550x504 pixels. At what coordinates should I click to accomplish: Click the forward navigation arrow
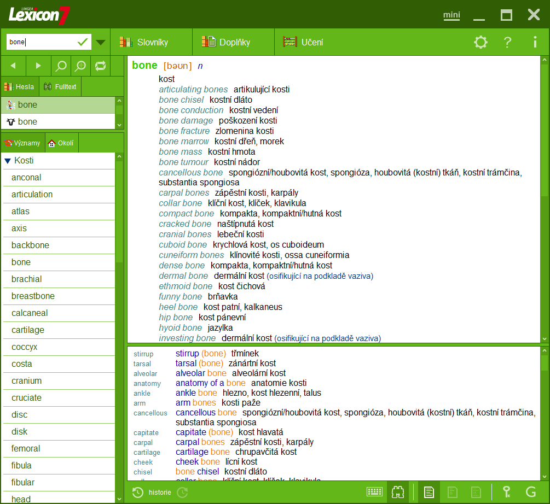[38, 66]
